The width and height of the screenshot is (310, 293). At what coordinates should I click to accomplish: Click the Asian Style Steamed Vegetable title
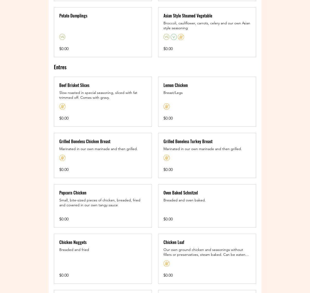(188, 16)
